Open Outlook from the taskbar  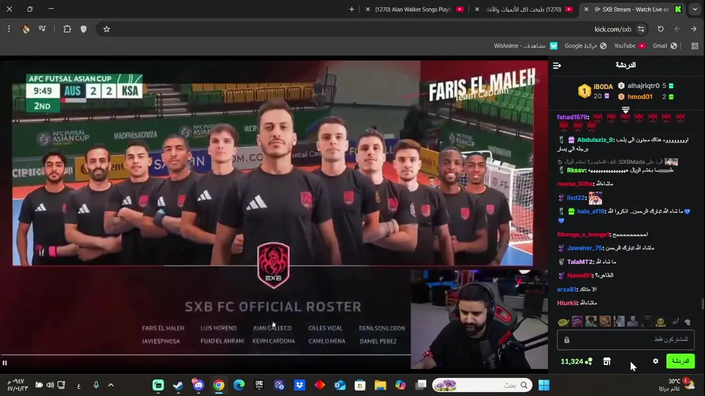(340, 386)
